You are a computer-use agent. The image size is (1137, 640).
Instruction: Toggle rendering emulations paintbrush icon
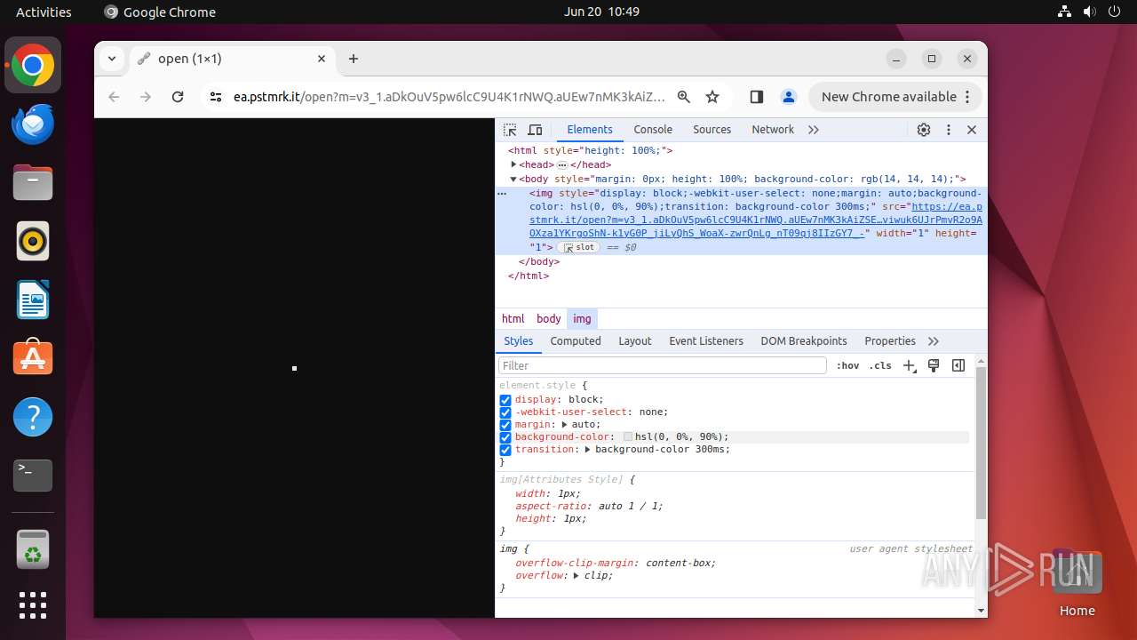[x=934, y=365]
